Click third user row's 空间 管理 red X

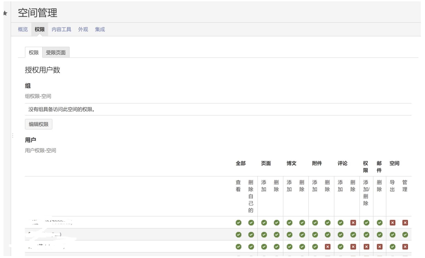click(405, 247)
